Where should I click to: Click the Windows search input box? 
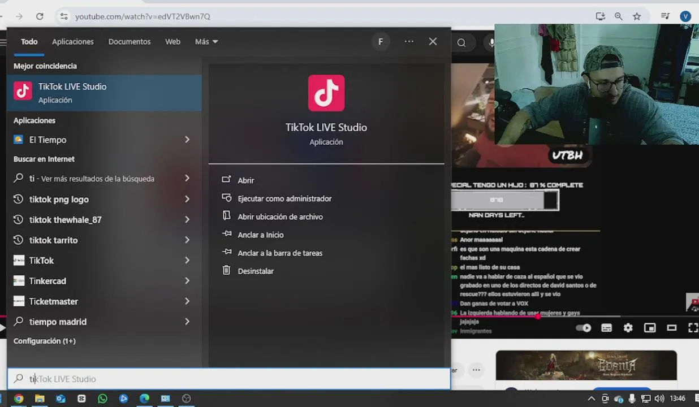tap(229, 379)
